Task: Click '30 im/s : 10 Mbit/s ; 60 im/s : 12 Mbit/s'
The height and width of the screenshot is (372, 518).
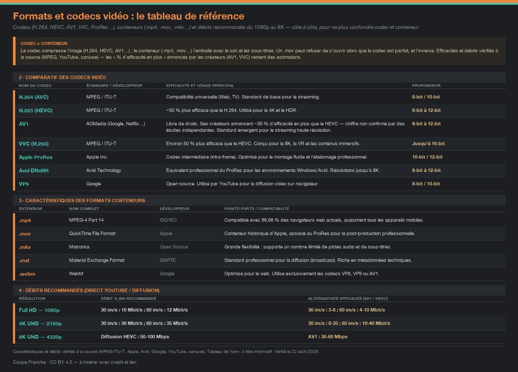Action: click(144, 310)
